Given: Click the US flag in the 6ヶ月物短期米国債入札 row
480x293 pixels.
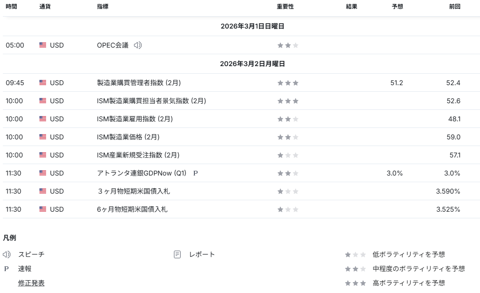Looking at the screenshot, I should coord(43,209).
